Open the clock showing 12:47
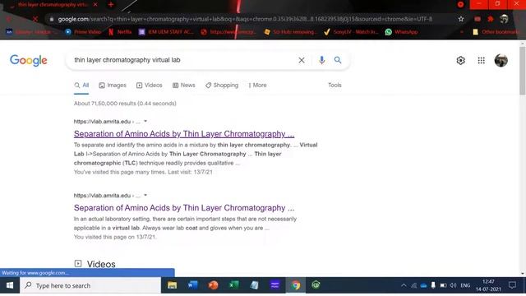Viewport: 526px width, 296px height. 488,285
